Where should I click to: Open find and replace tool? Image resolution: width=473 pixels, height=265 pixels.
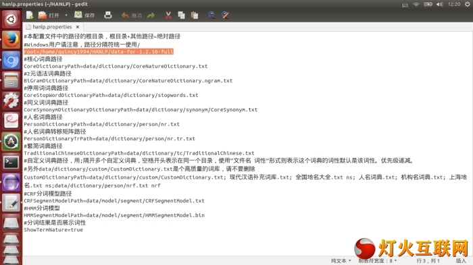(x=225, y=15)
